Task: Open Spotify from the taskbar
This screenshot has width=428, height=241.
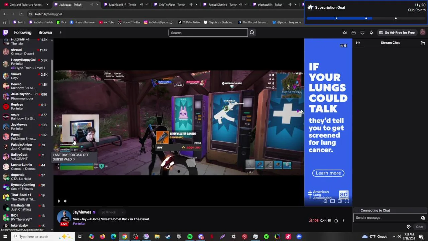Action: tap(190, 237)
